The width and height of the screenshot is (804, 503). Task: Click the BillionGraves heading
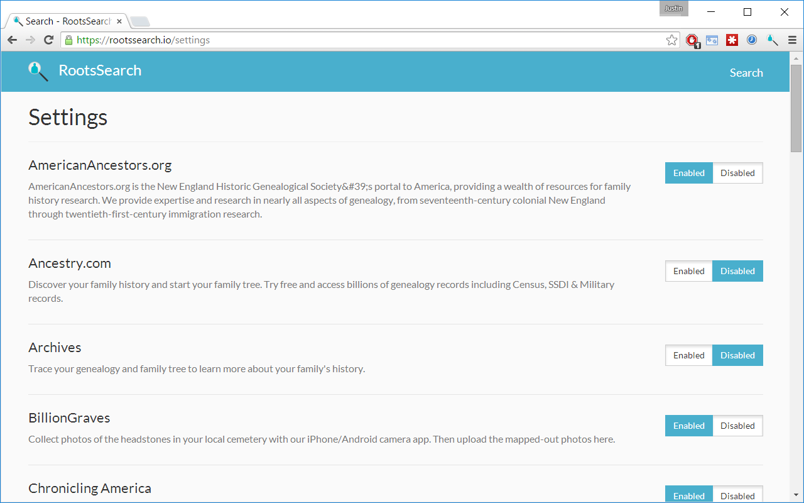pos(69,418)
